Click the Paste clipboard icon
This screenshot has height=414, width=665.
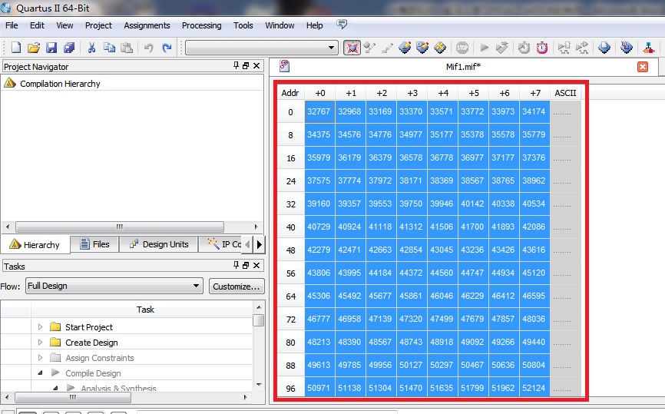pos(127,48)
